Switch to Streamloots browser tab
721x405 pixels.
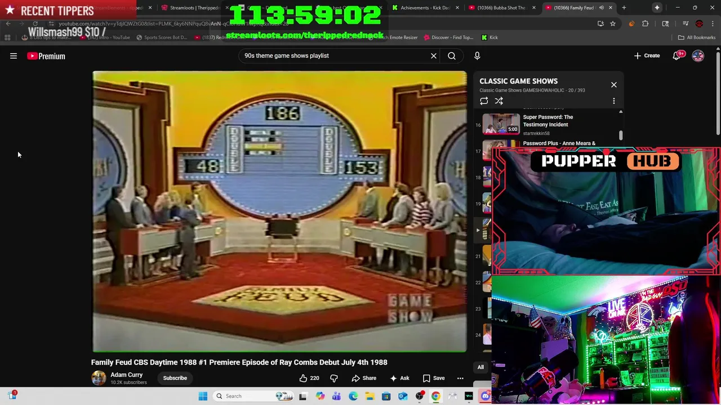point(194,8)
